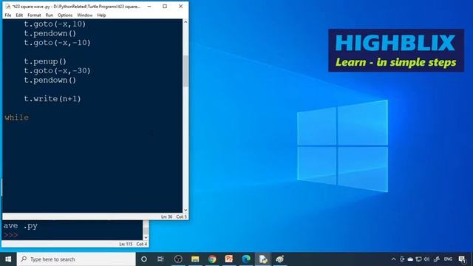This screenshot has width=473, height=266.
Task: Click the pen/link tray icon beside ENG
Action: (437, 259)
